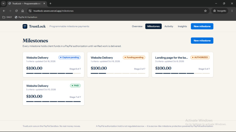Restore down the browser window
This screenshot has width=236, height=132.
coord(224,3)
